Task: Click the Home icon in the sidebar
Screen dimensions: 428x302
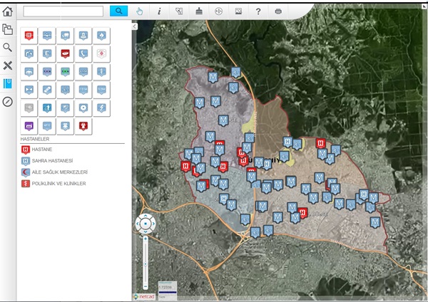Action: [8, 11]
